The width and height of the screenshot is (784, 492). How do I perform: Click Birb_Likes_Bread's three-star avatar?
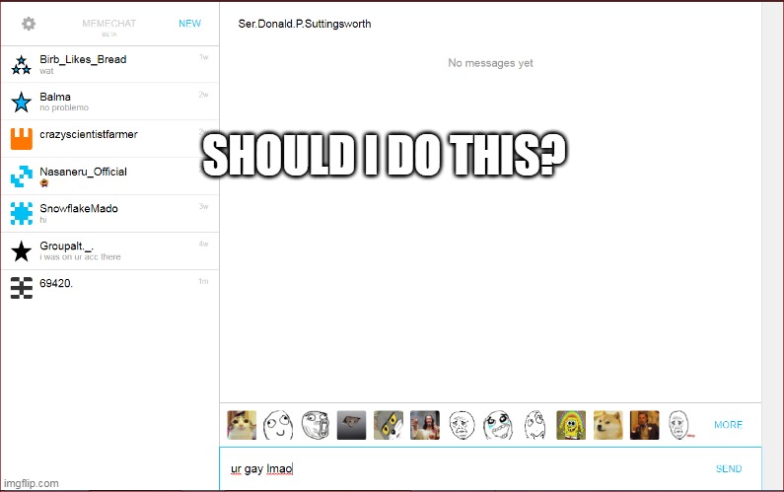[x=22, y=65]
